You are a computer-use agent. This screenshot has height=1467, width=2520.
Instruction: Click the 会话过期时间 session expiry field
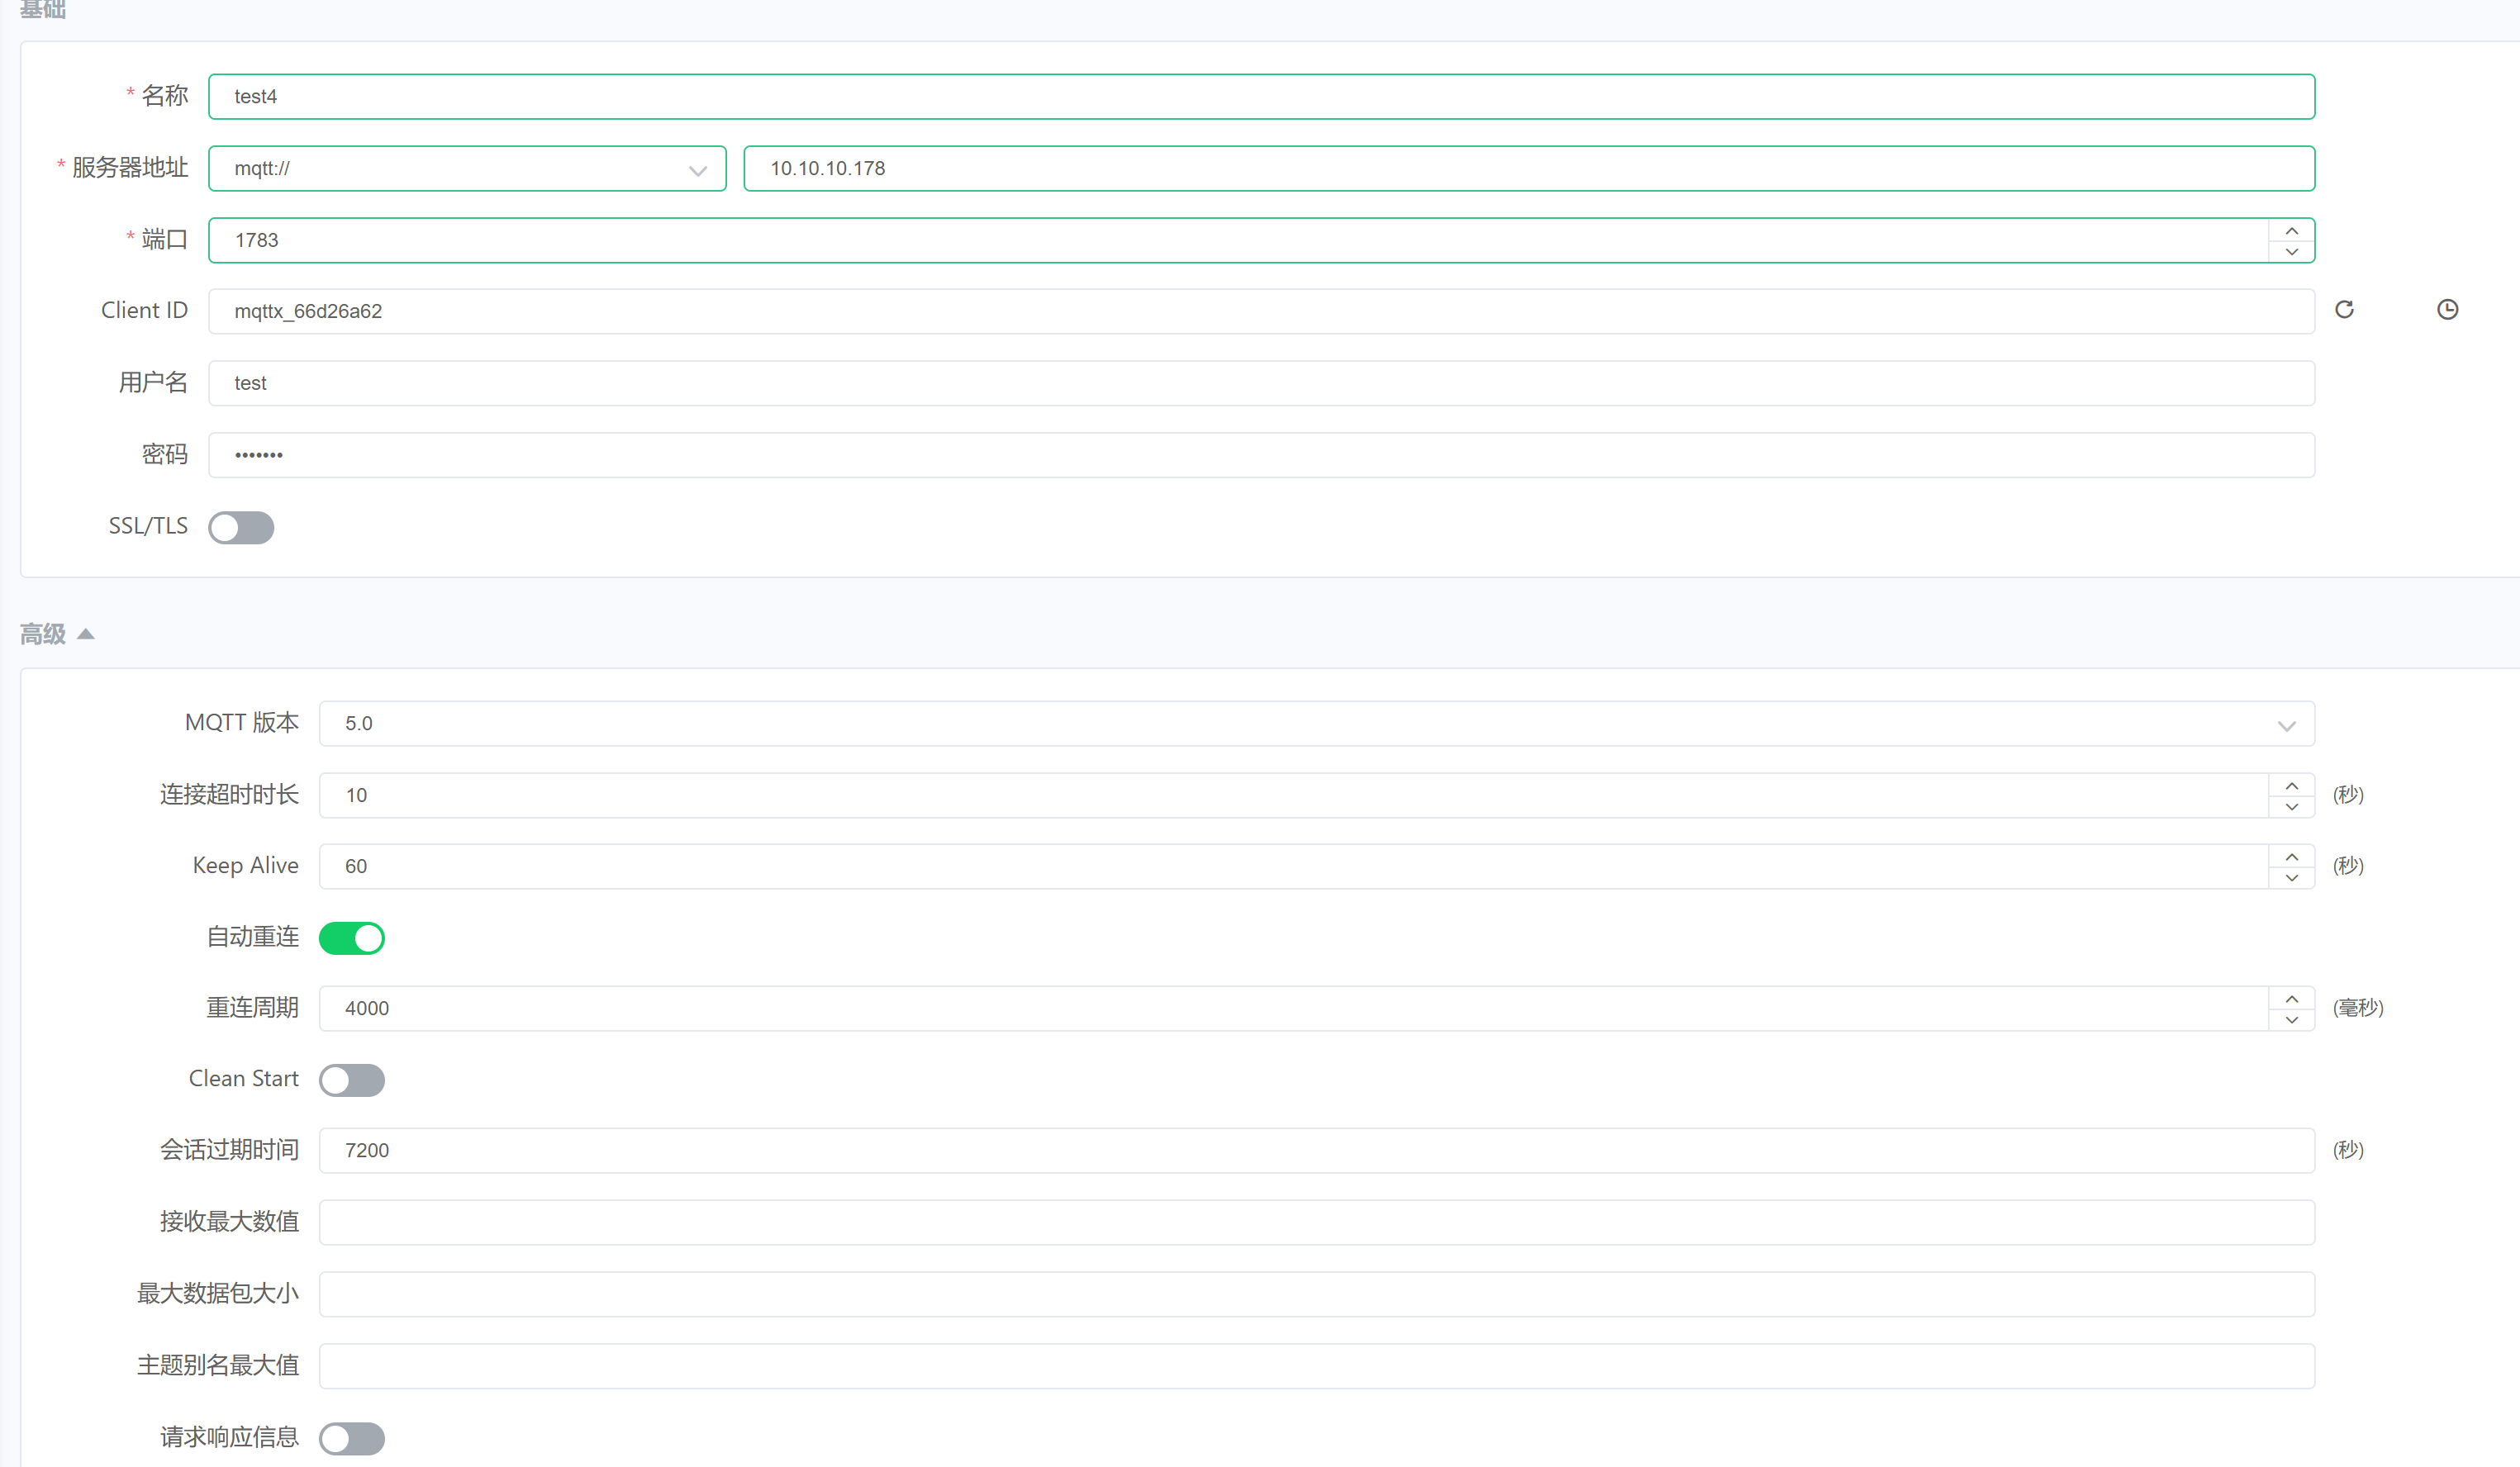click(x=1315, y=1150)
